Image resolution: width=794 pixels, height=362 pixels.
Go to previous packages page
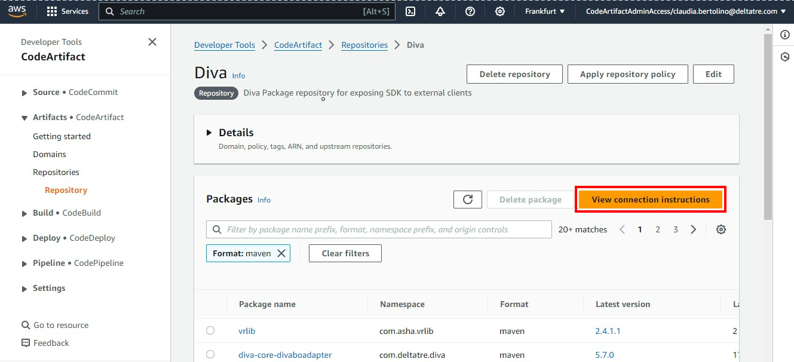point(622,229)
